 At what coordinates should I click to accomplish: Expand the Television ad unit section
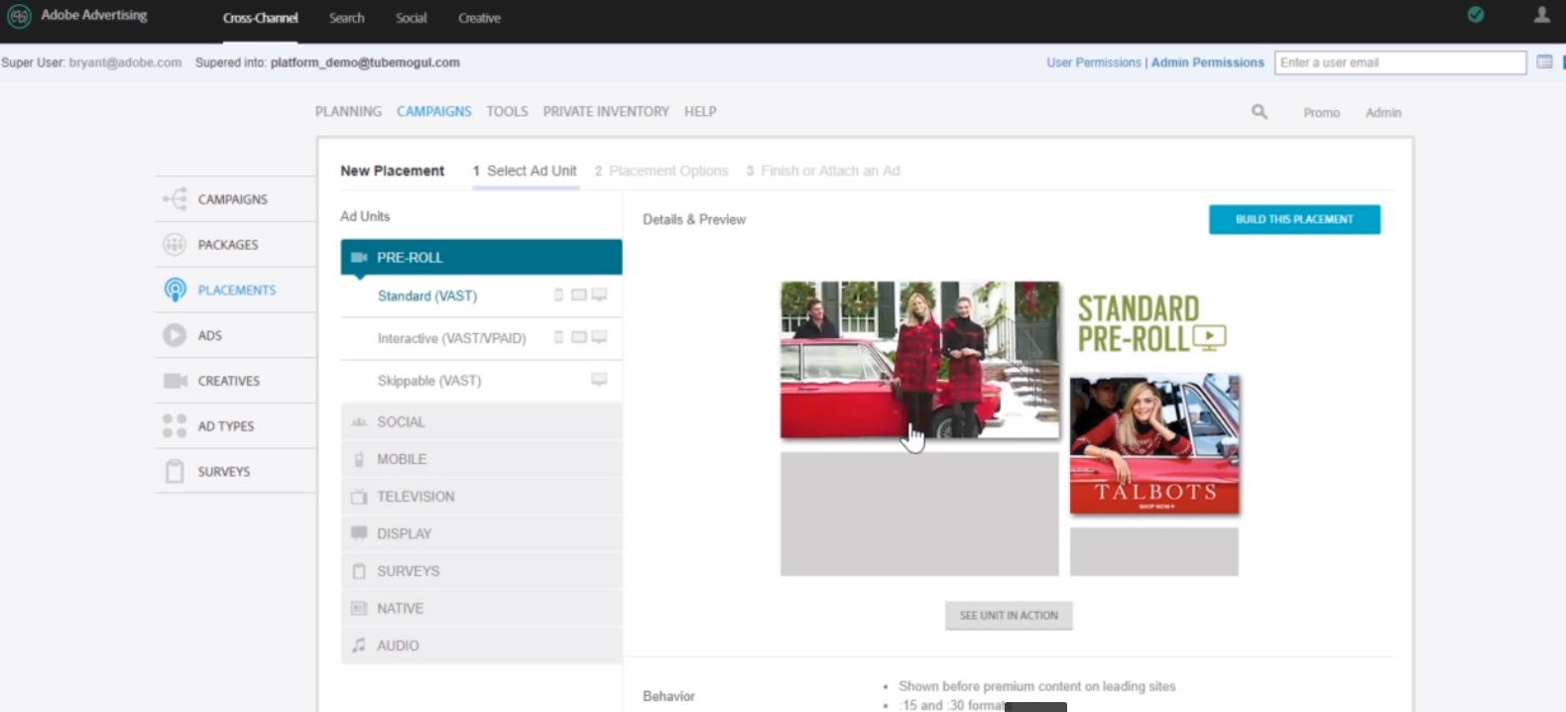pos(481,497)
